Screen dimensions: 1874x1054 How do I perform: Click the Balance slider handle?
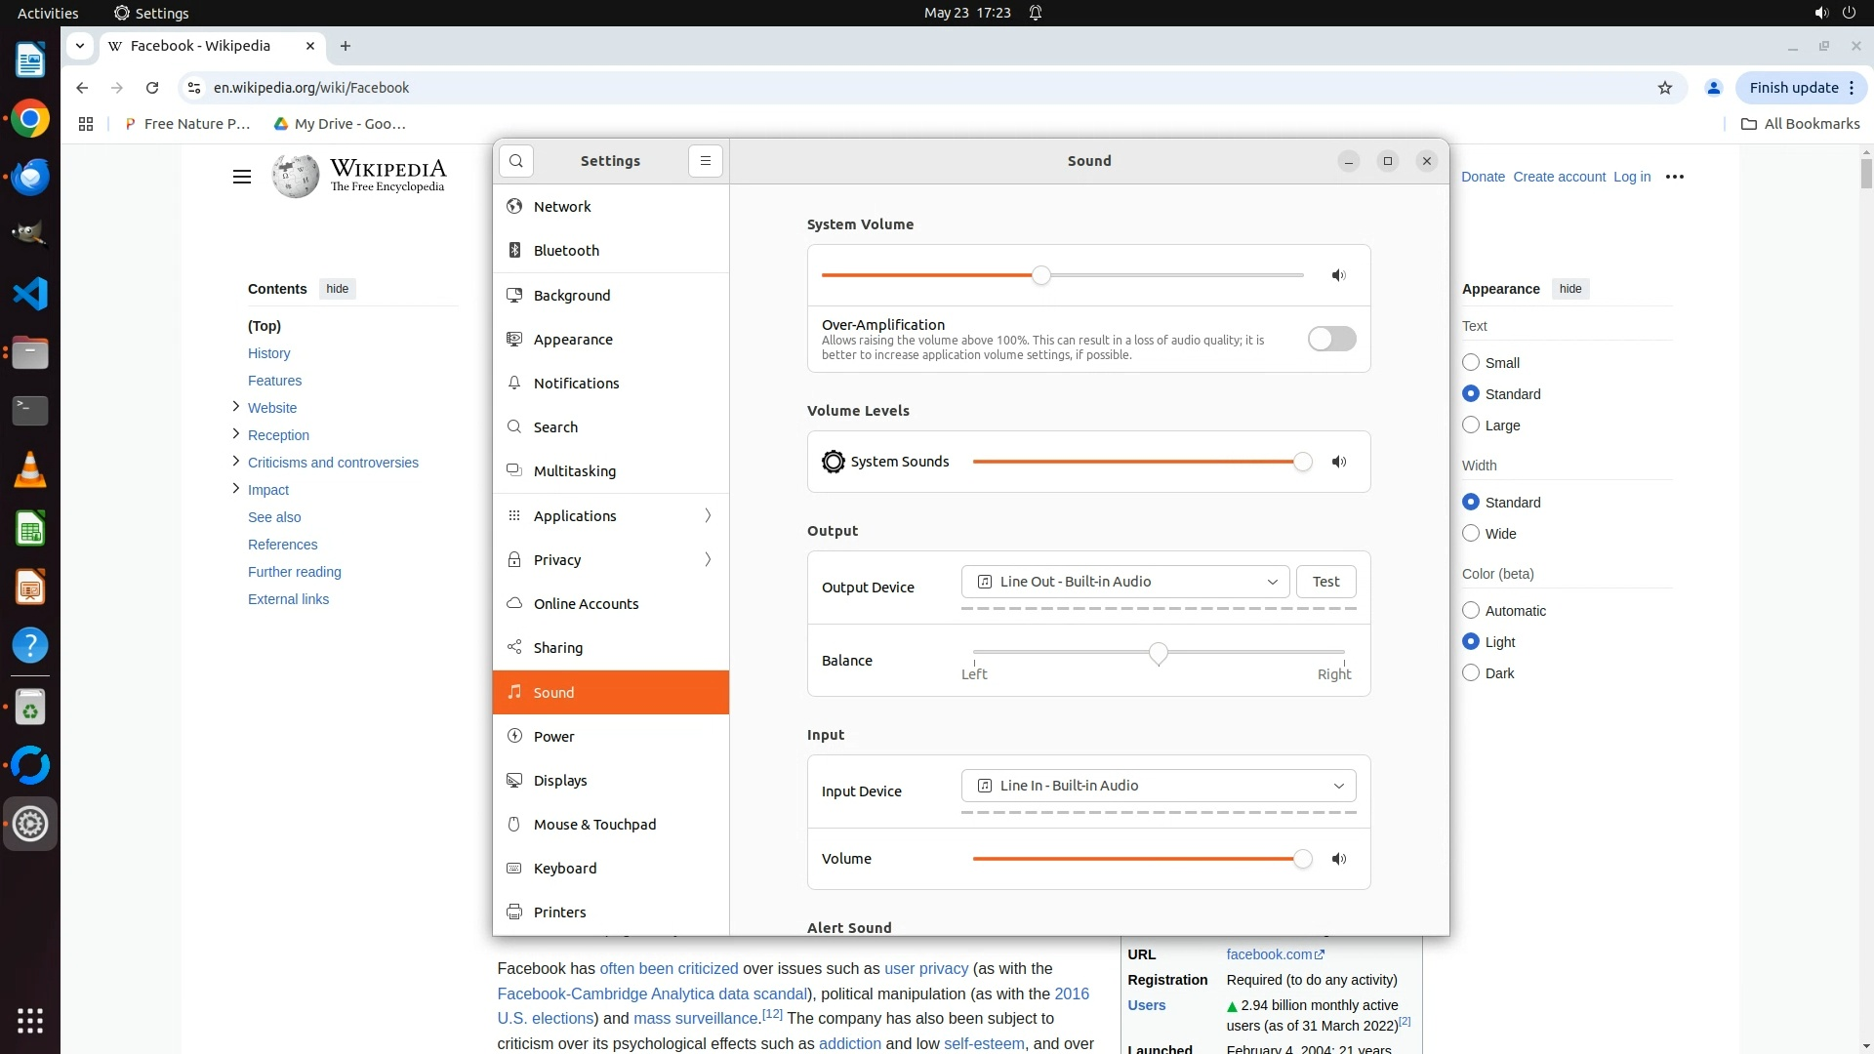1159,653
